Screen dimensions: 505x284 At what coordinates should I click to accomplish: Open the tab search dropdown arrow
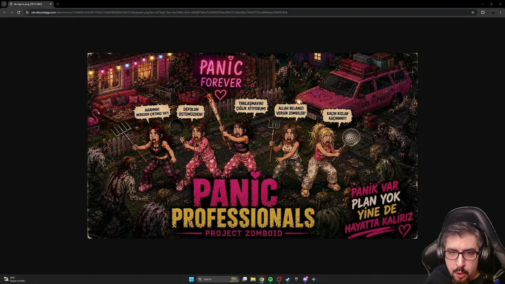4,4
